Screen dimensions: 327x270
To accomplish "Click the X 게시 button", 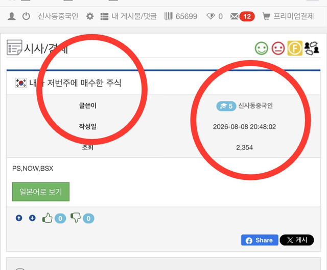I will pyautogui.click(x=297, y=240).
